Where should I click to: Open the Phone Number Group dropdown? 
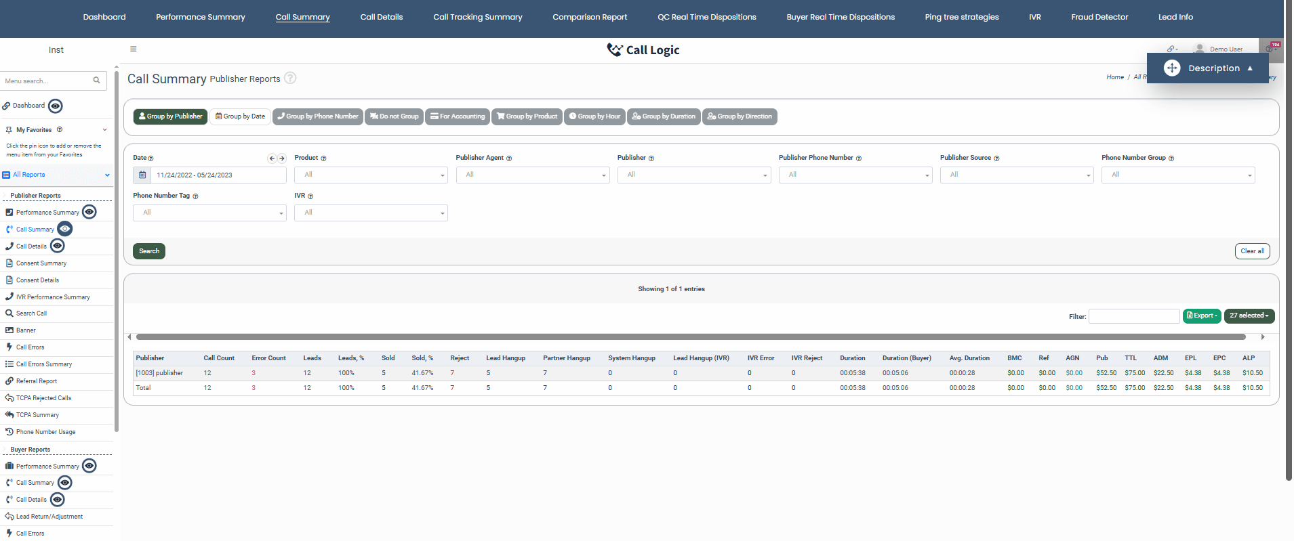click(x=1178, y=175)
